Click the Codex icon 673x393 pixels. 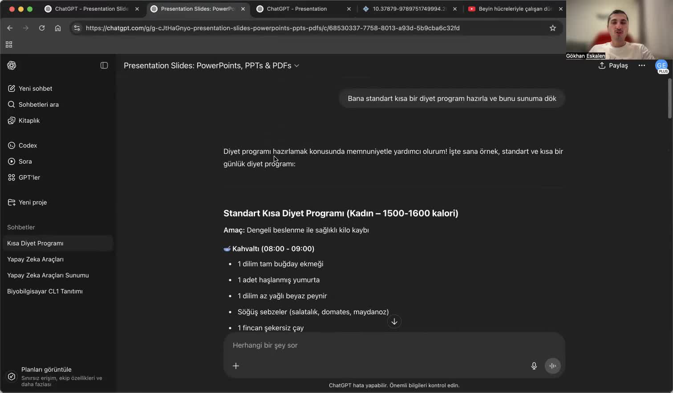click(12, 145)
